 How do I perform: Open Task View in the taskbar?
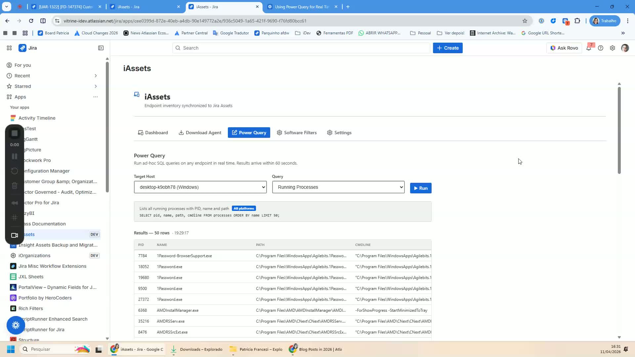pos(99,349)
